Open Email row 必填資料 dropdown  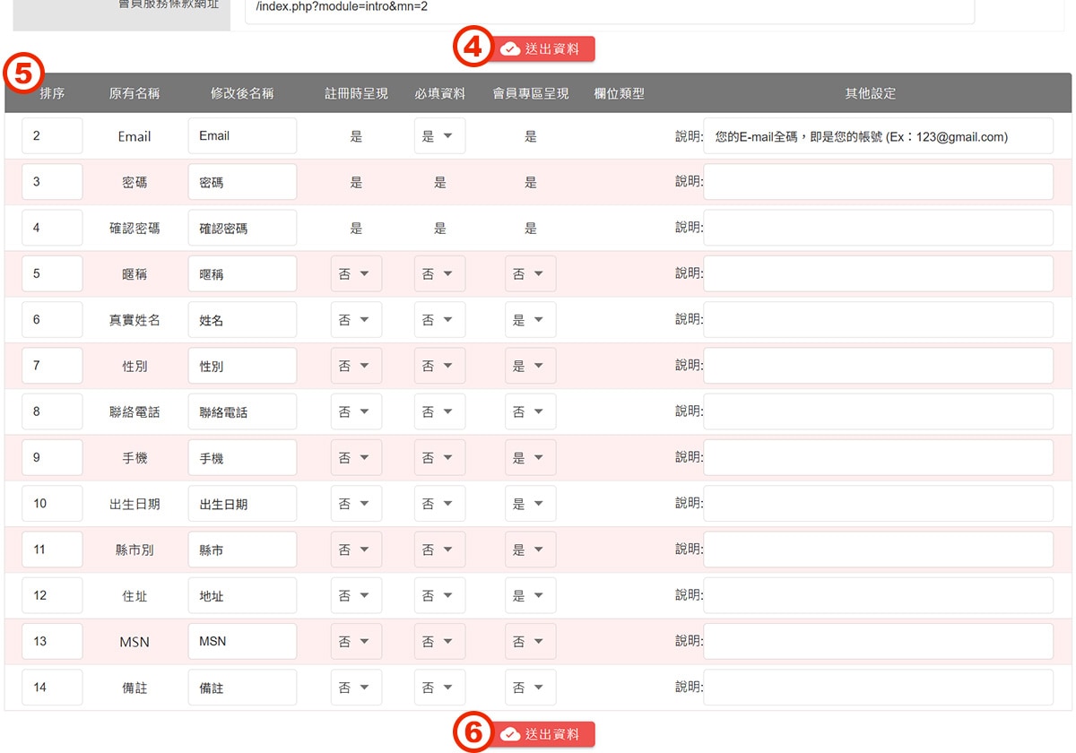click(439, 136)
